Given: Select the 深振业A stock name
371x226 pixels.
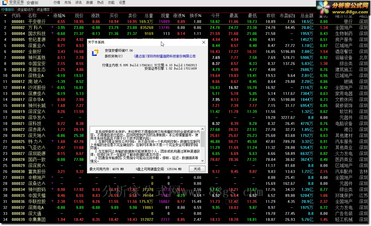Looking at the screenshot, I should tap(37, 46).
